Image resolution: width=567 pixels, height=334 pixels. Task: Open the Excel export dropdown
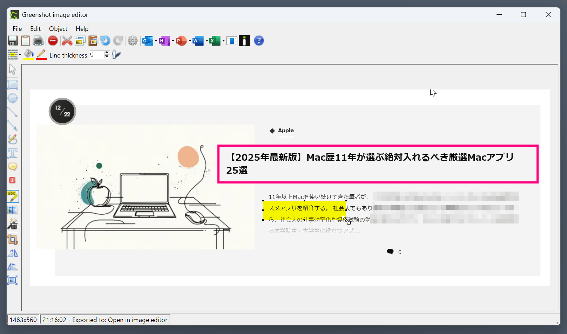click(x=223, y=41)
